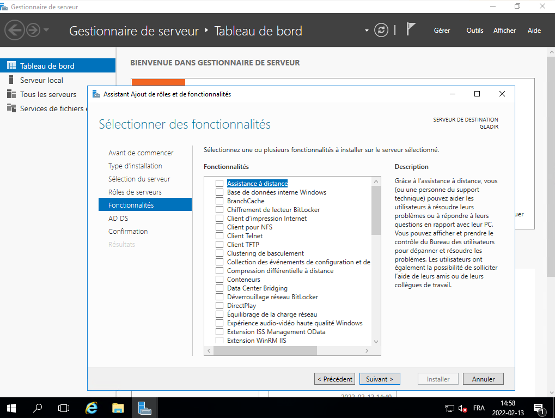The height and width of the screenshot is (418, 555).
Task: Click the features list scroll-up arrow
Action: click(376, 181)
